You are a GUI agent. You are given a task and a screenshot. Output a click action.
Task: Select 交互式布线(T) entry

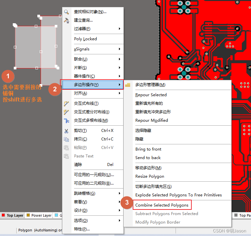pyautogui.click(x=93, y=103)
